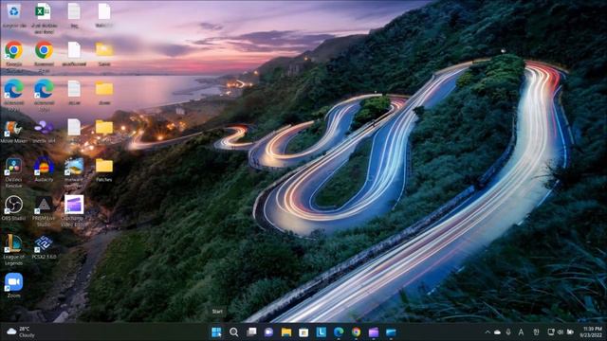
Task: Switch to Microsoft Edge on the taskbar
Action: pos(339,332)
